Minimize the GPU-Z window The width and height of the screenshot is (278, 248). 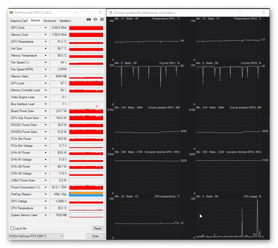(x=77, y=12)
